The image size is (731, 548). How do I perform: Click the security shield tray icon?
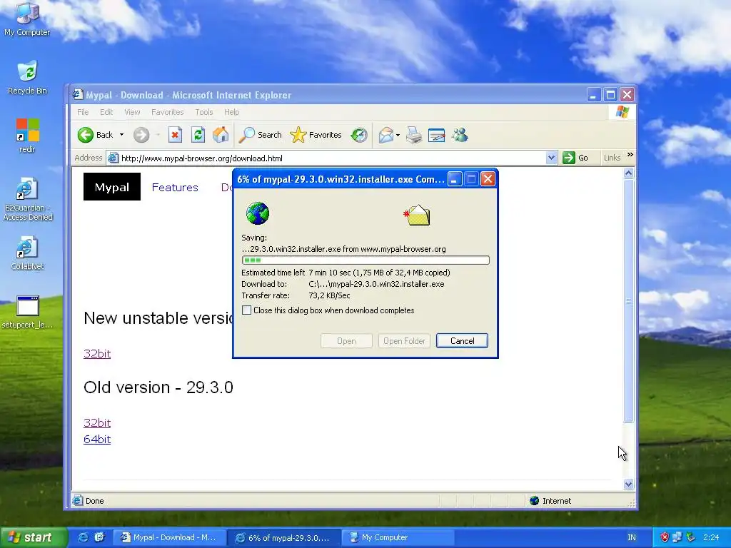click(665, 537)
